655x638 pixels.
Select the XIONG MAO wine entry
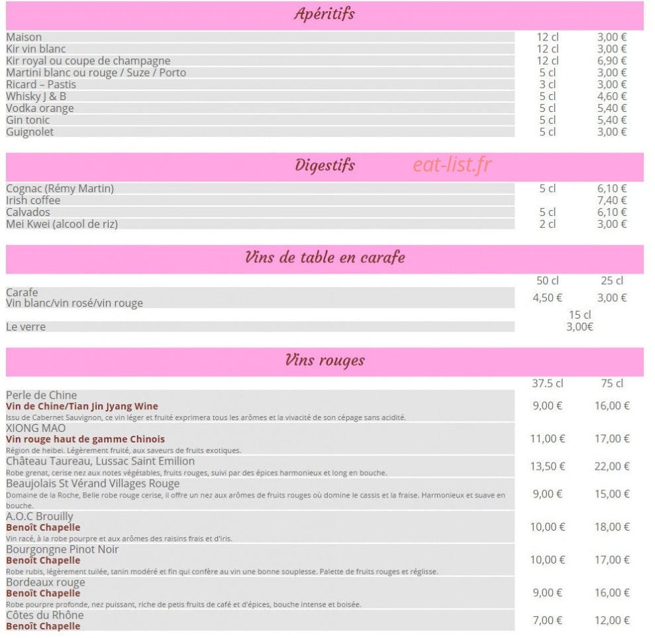pos(36,428)
